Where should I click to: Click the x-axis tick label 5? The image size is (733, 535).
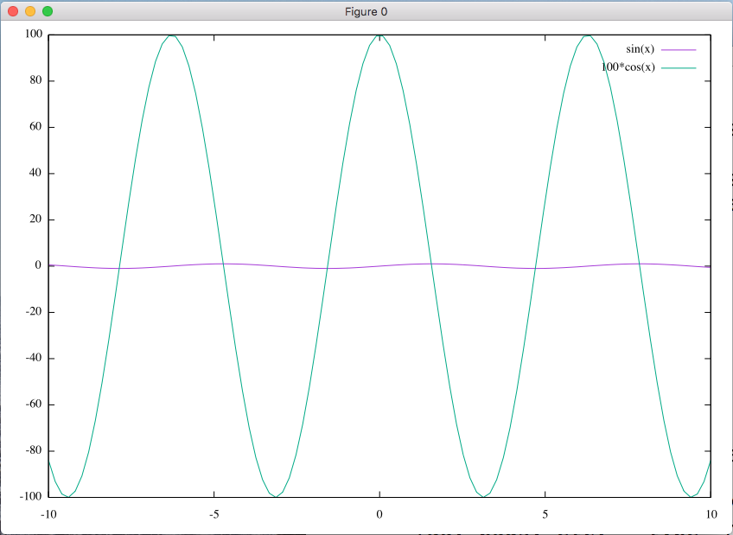[x=545, y=514]
